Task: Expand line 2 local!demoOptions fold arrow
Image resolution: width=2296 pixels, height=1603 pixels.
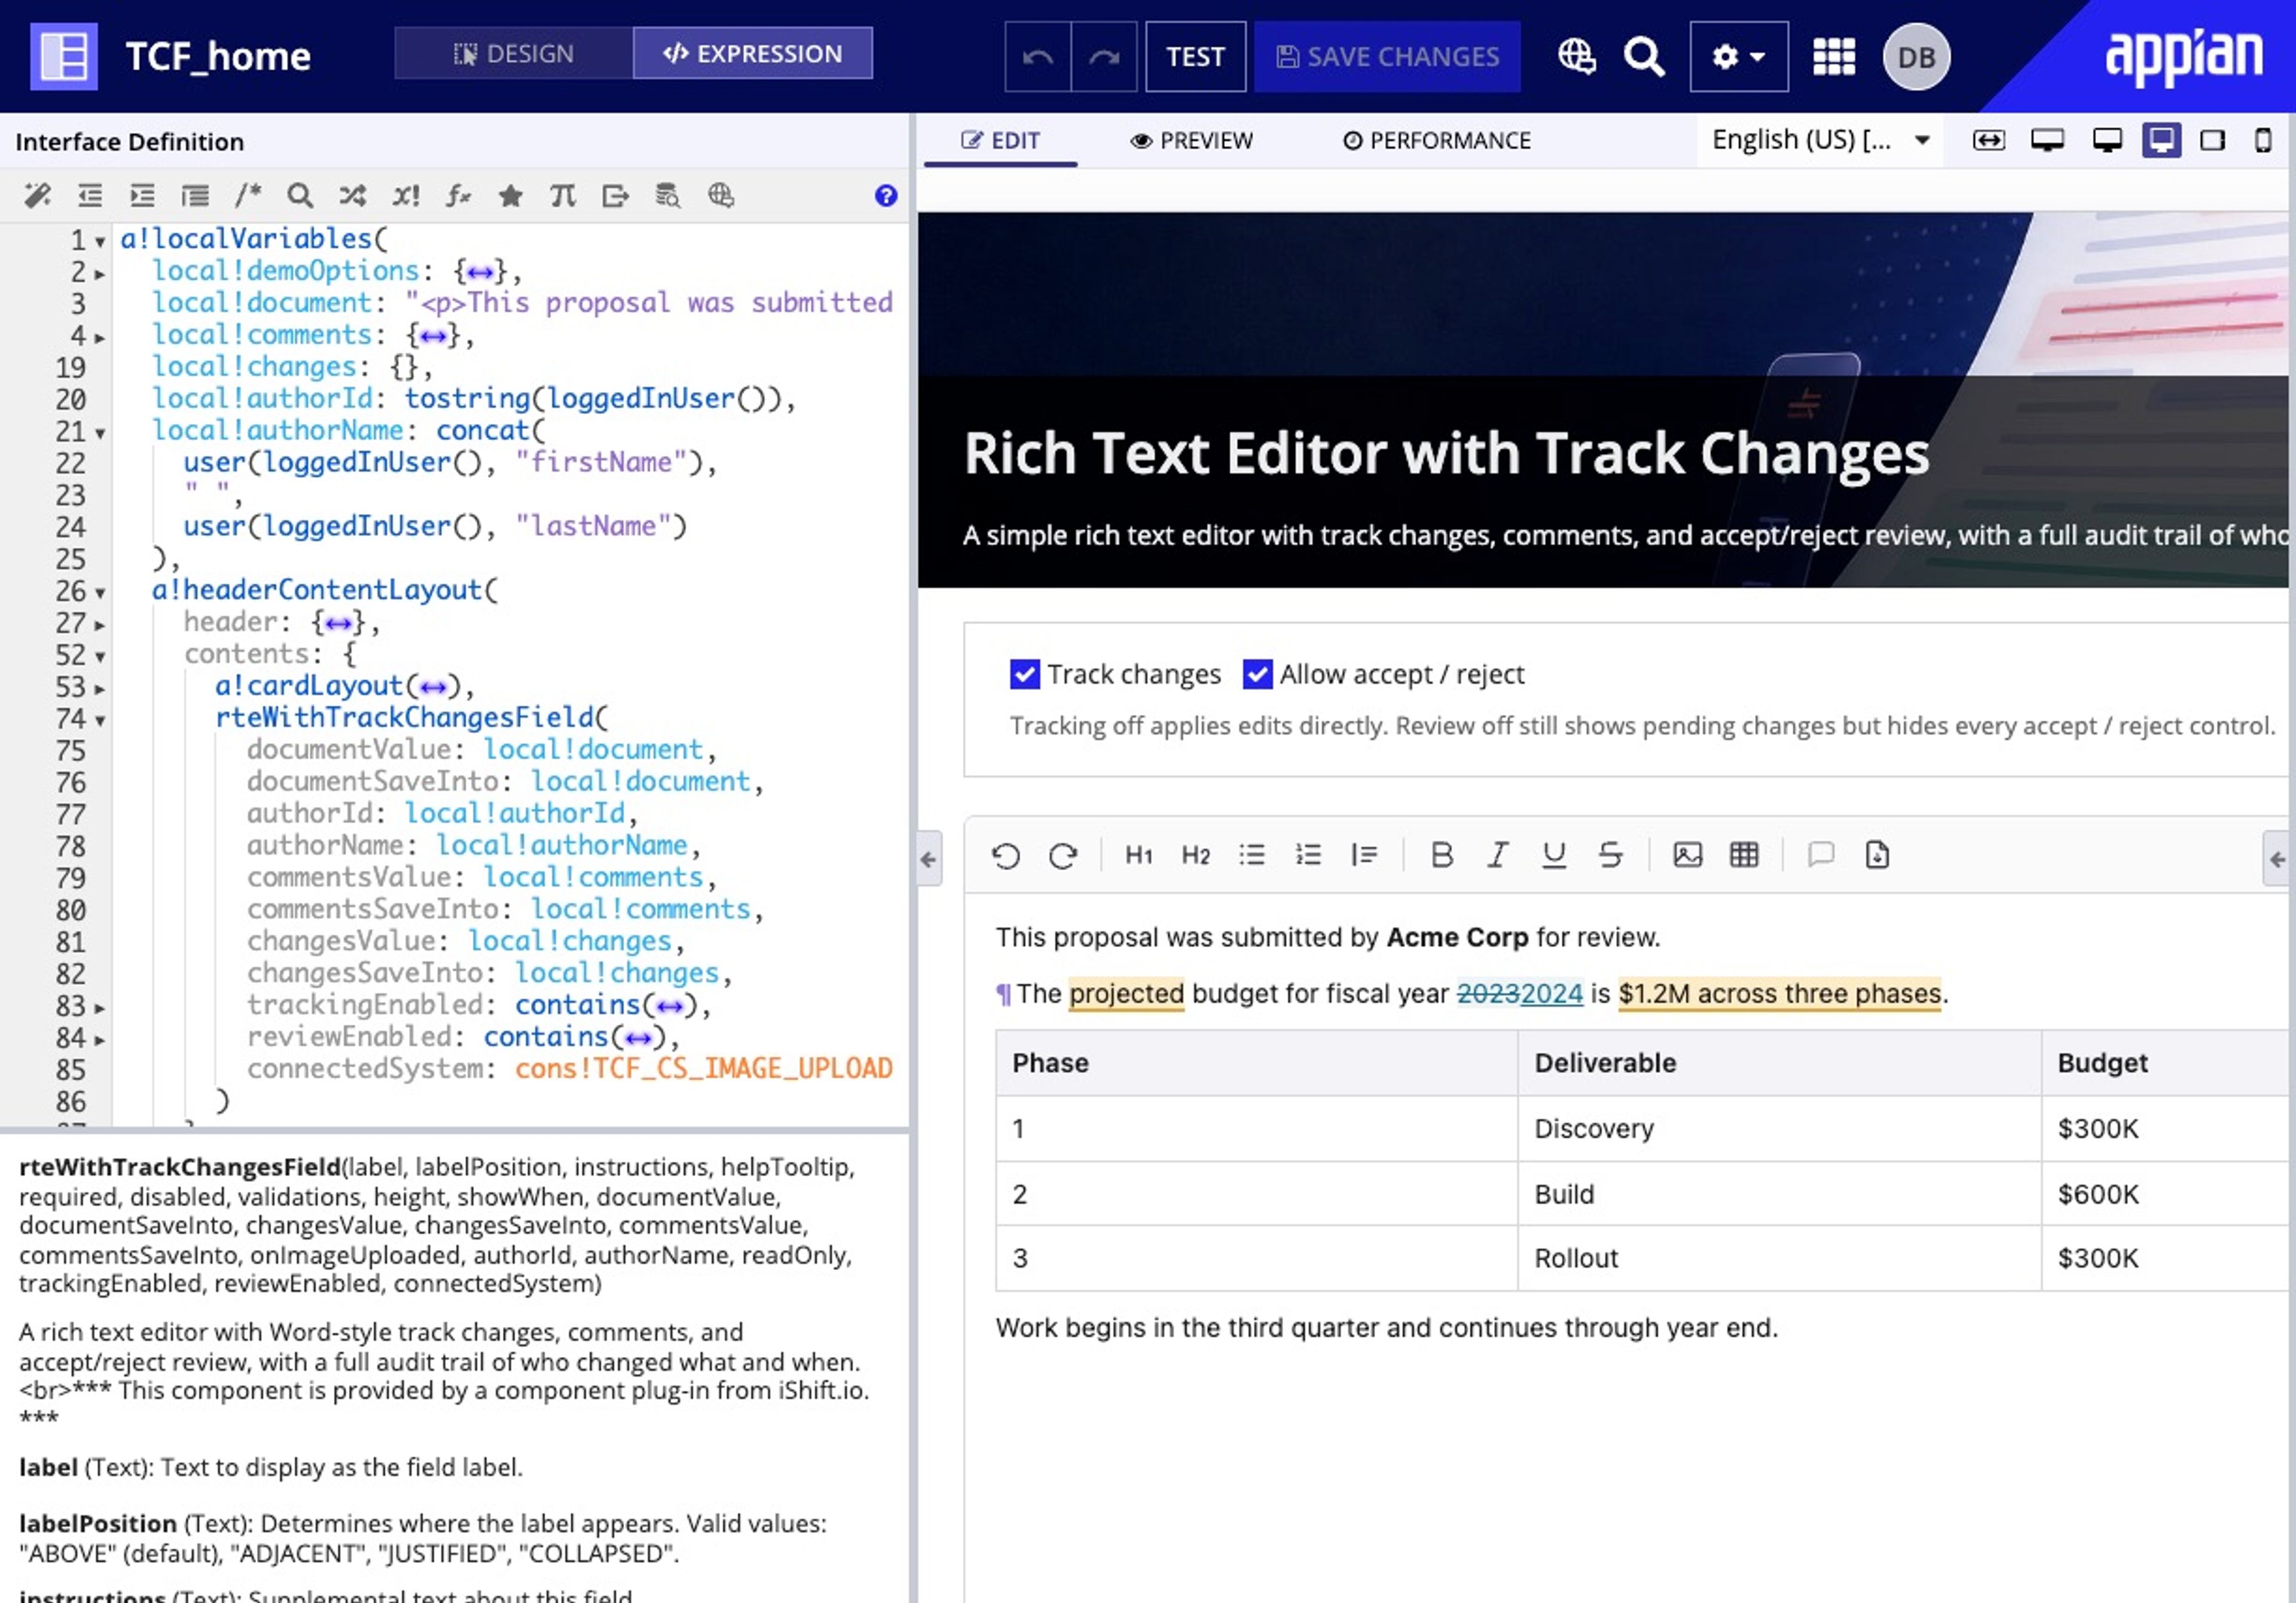Action: click(100, 273)
